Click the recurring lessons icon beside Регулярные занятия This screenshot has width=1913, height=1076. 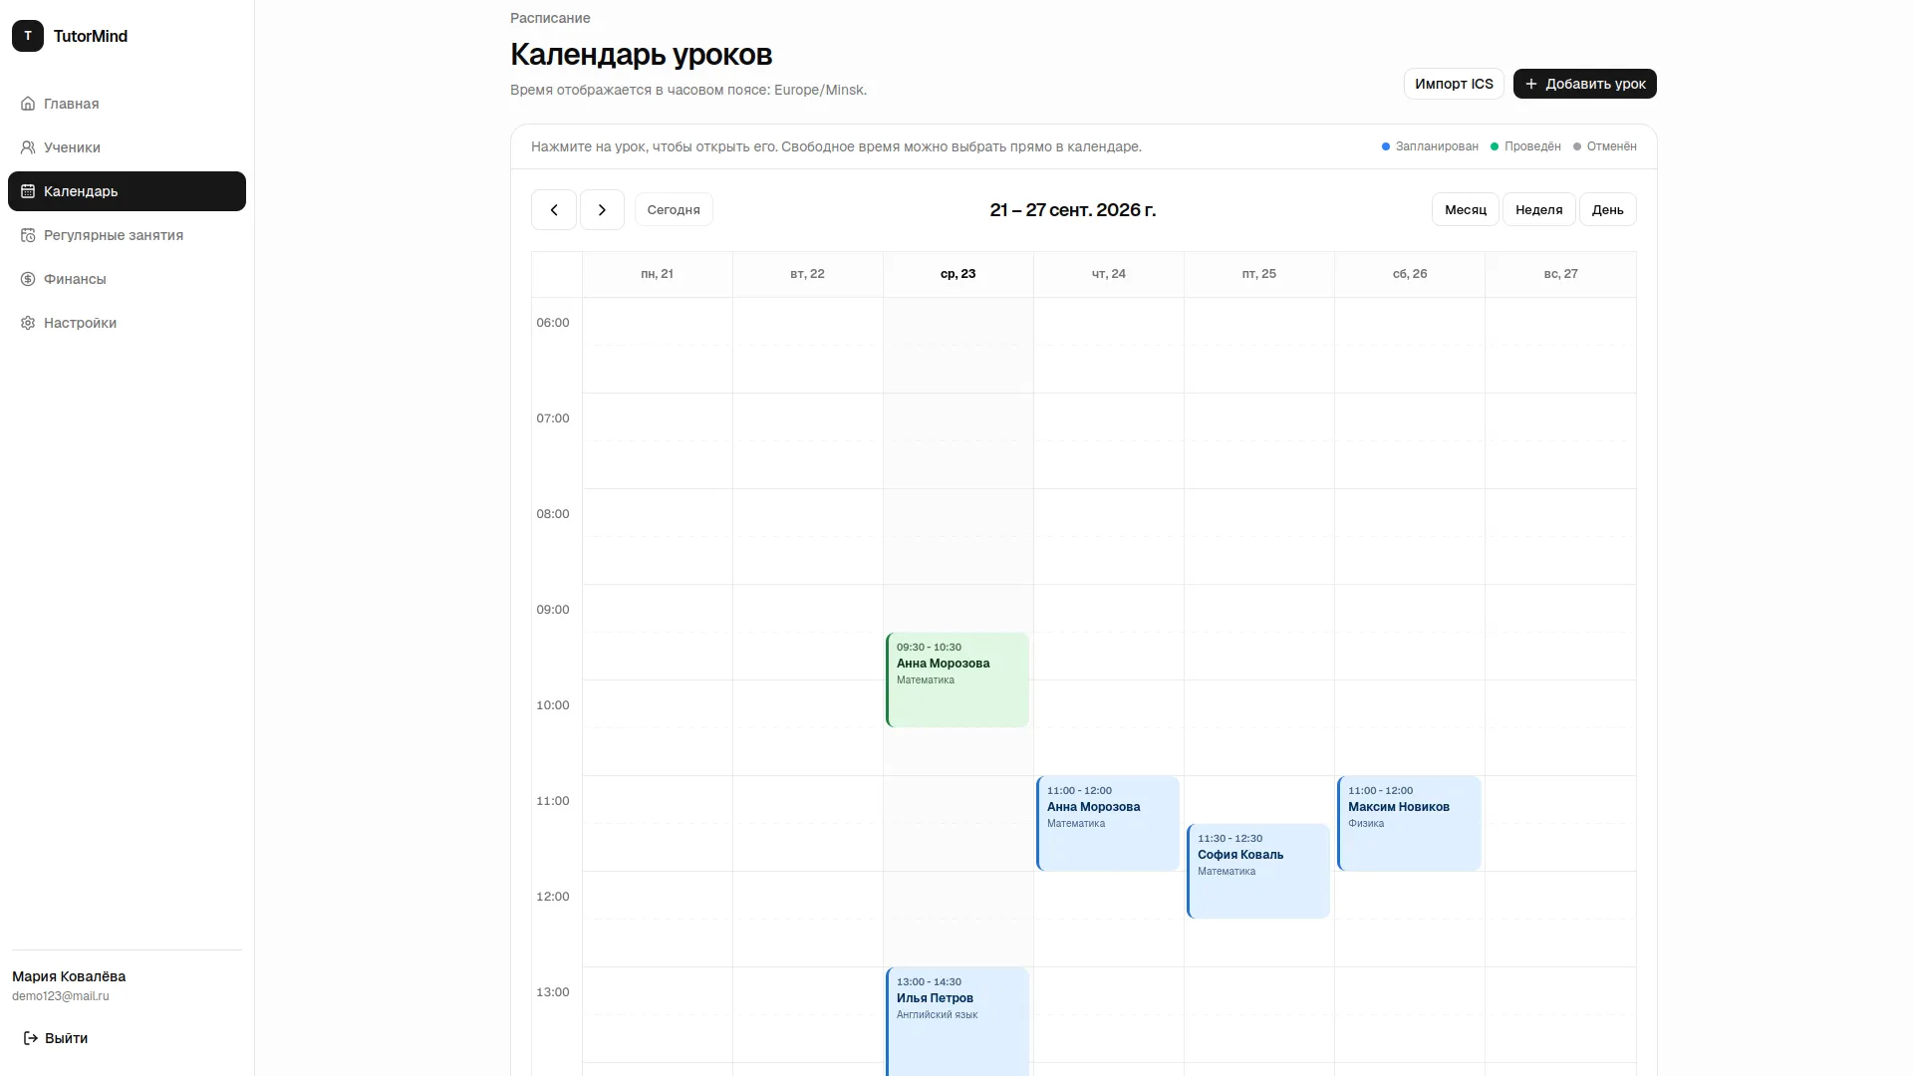(x=28, y=235)
